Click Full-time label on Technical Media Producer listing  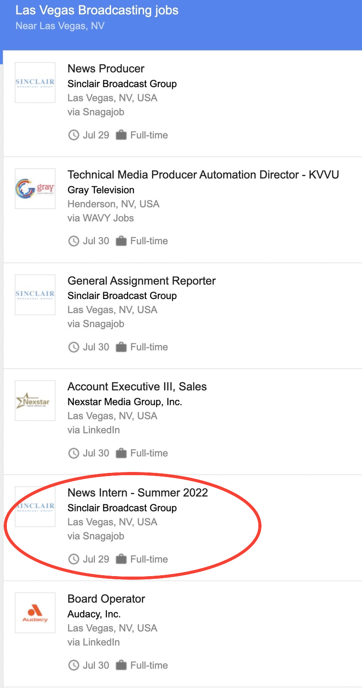[x=149, y=241]
